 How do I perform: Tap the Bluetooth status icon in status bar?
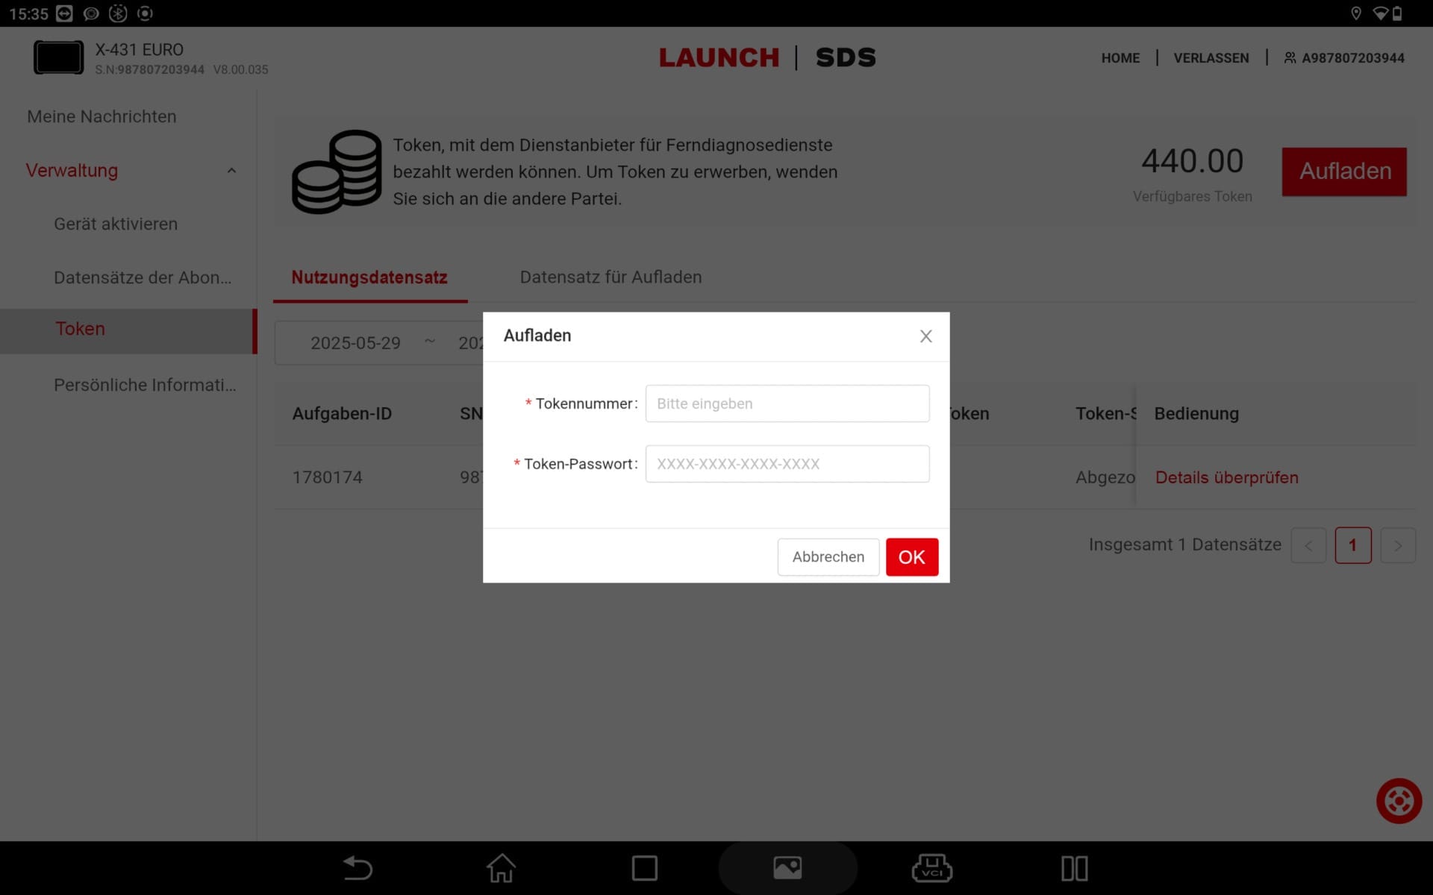pyautogui.click(x=118, y=13)
